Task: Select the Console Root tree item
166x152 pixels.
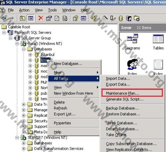Action: 19,27
